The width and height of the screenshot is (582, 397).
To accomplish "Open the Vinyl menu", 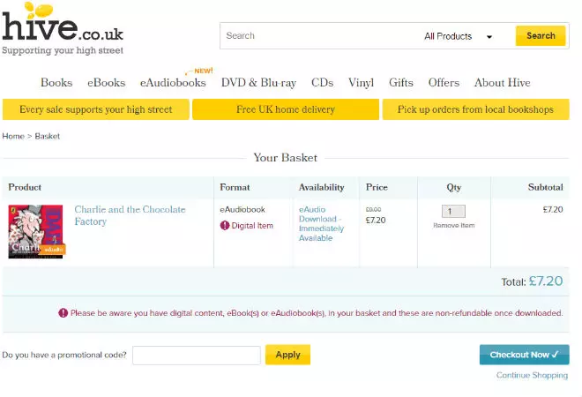I will tap(361, 82).
